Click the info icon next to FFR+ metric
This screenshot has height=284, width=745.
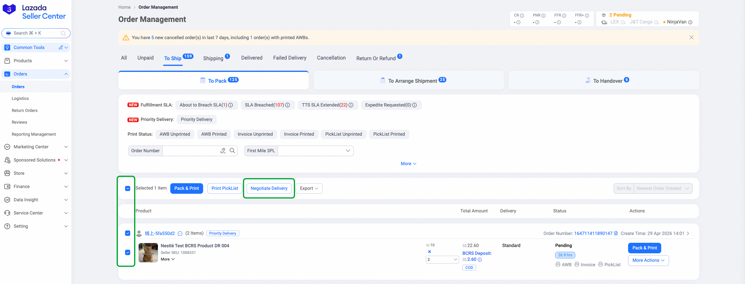tap(587, 16)
